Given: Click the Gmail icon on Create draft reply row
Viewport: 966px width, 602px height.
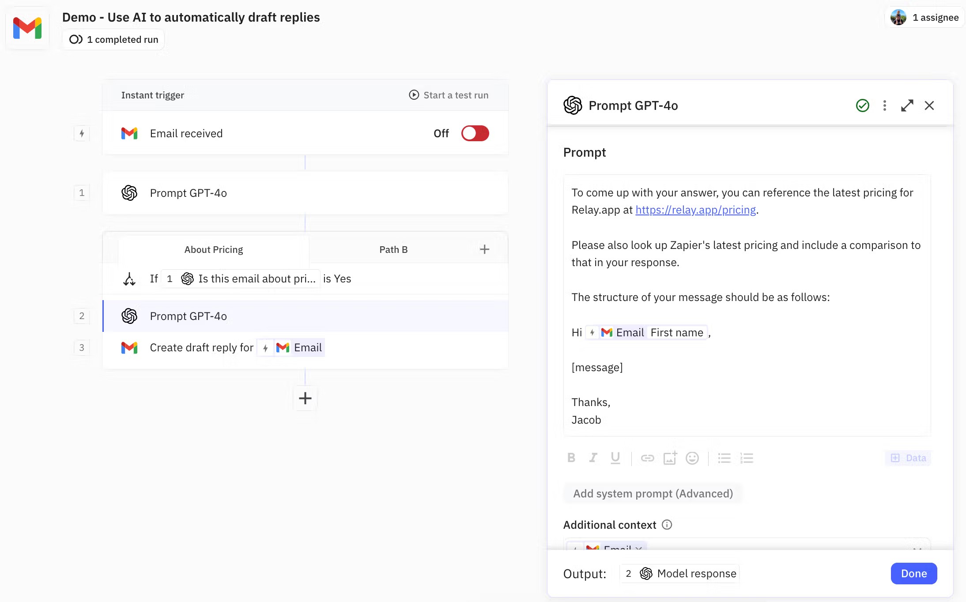Looking at the screenshot, I should click(129, 348).
